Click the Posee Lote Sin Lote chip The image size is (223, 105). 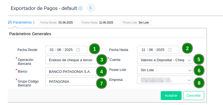point(136,22)
